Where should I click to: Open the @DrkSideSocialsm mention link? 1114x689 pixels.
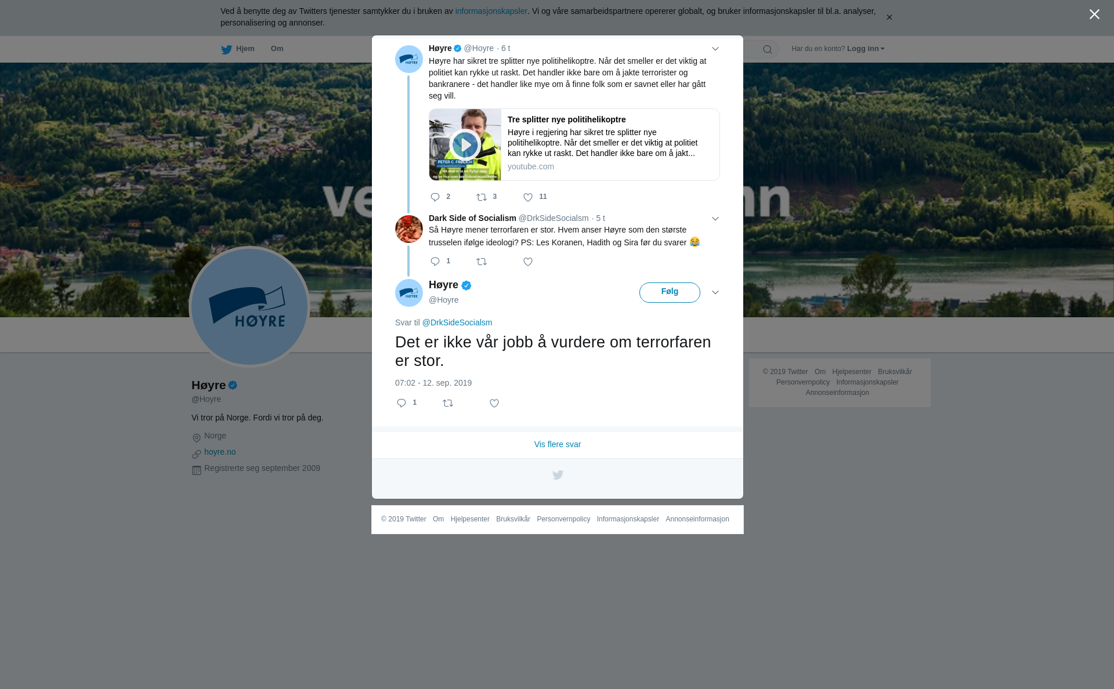pyautogui.click(x=457, y=322)
